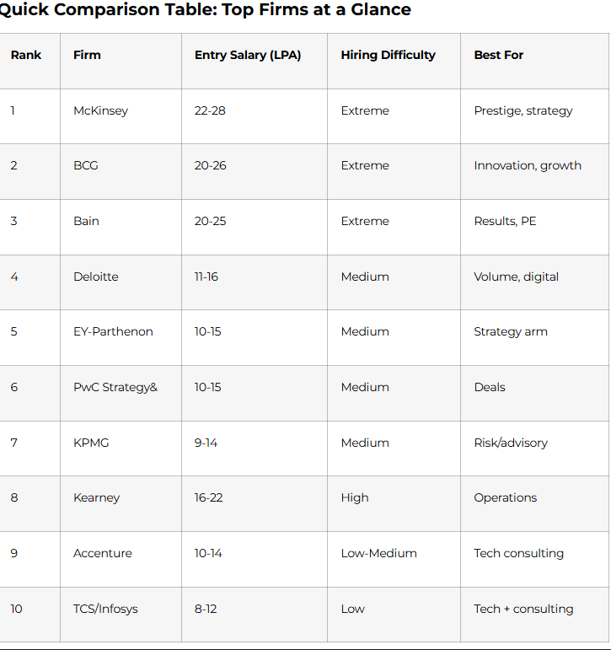
Task: Click the 'Quick Comparison Table' heading
Action: (x=204, y=10)
